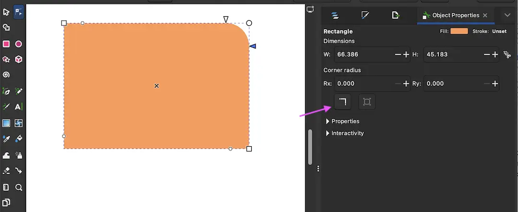Click the three-dot dock resize handle

[318, 169]
